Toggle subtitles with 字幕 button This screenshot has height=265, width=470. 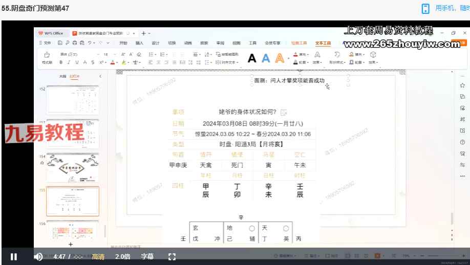[x=147, y=257]
